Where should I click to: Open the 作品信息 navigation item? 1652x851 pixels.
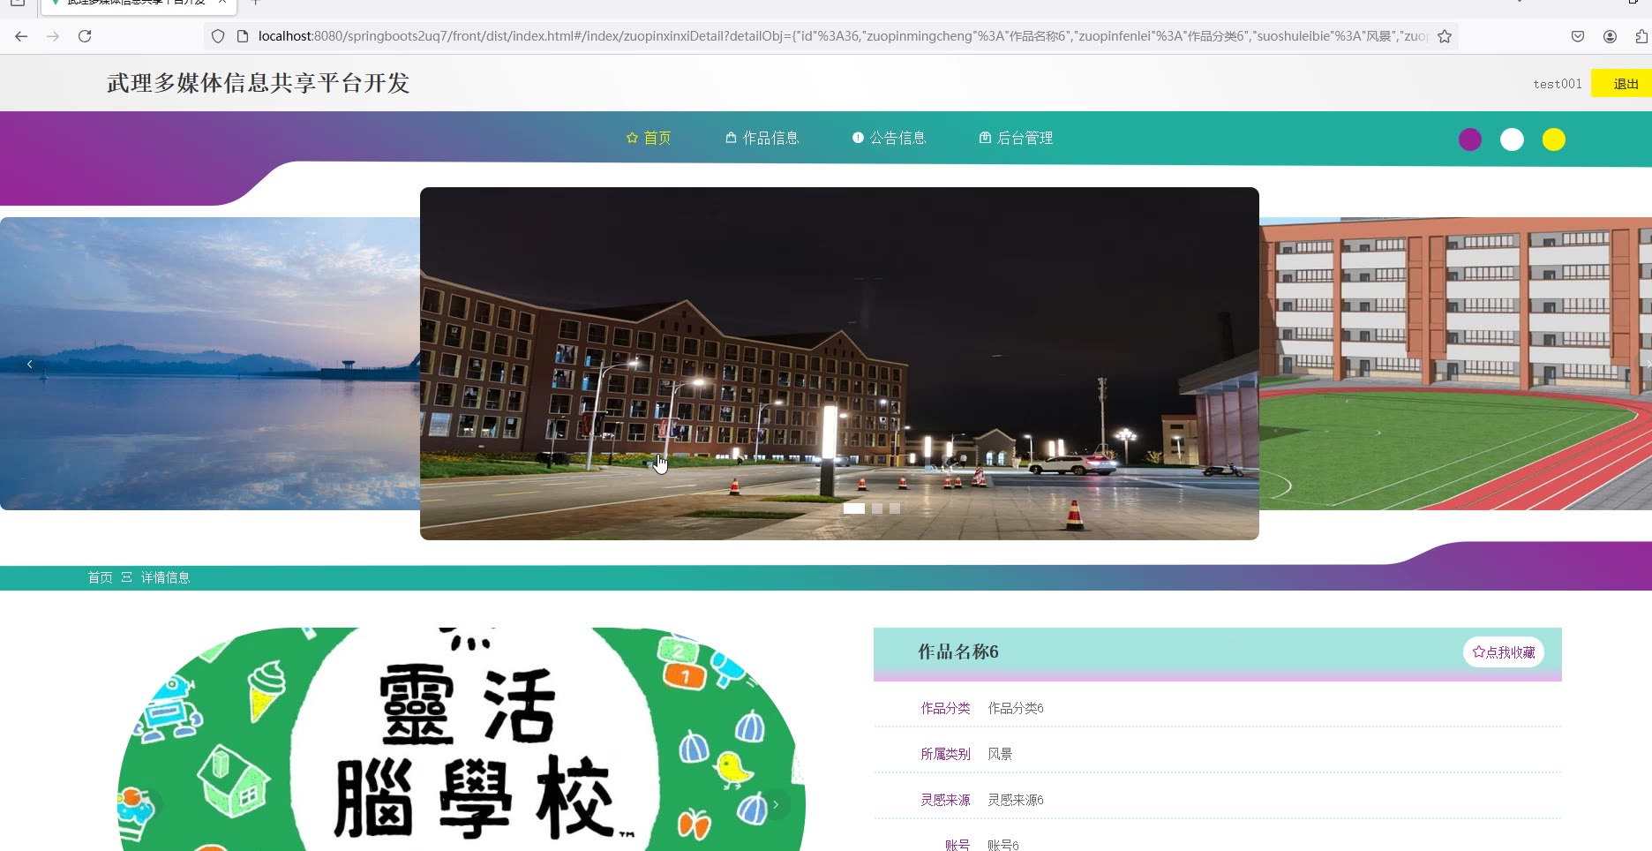(762, 138)
